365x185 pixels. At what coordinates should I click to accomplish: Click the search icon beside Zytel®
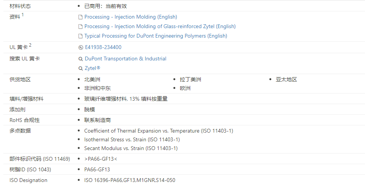pyautogui.click(x=80, y=68)
